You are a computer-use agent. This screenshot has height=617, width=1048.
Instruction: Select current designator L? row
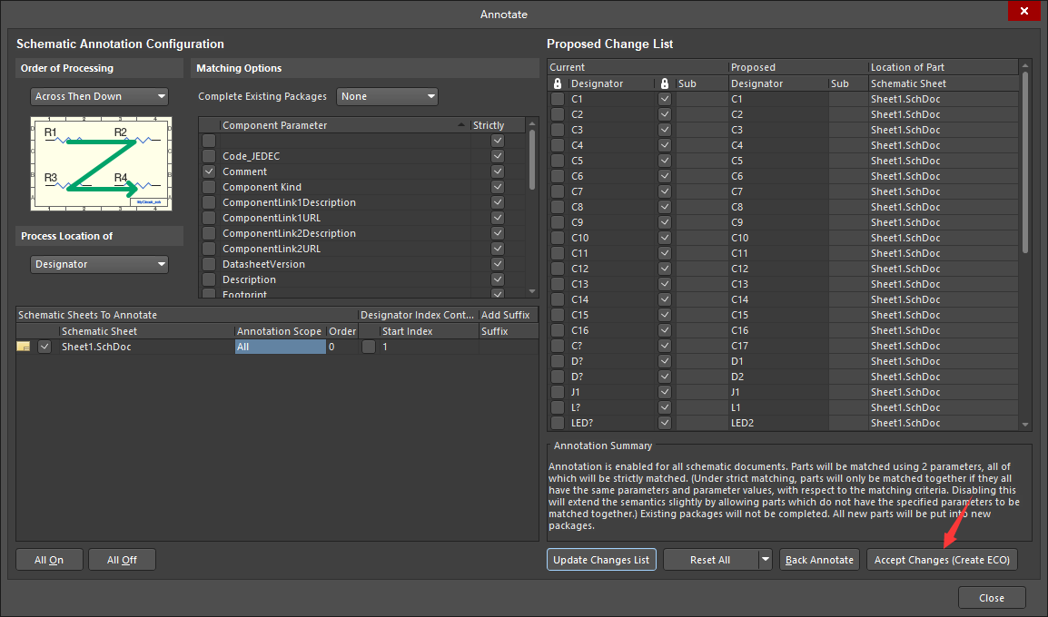(x=576, y=407)
